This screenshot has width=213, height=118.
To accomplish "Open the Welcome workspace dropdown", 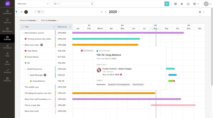I will 33,4.
